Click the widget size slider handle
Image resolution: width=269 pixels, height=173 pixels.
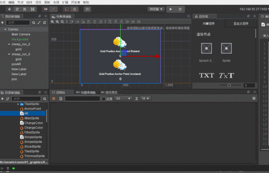(229, 85)
